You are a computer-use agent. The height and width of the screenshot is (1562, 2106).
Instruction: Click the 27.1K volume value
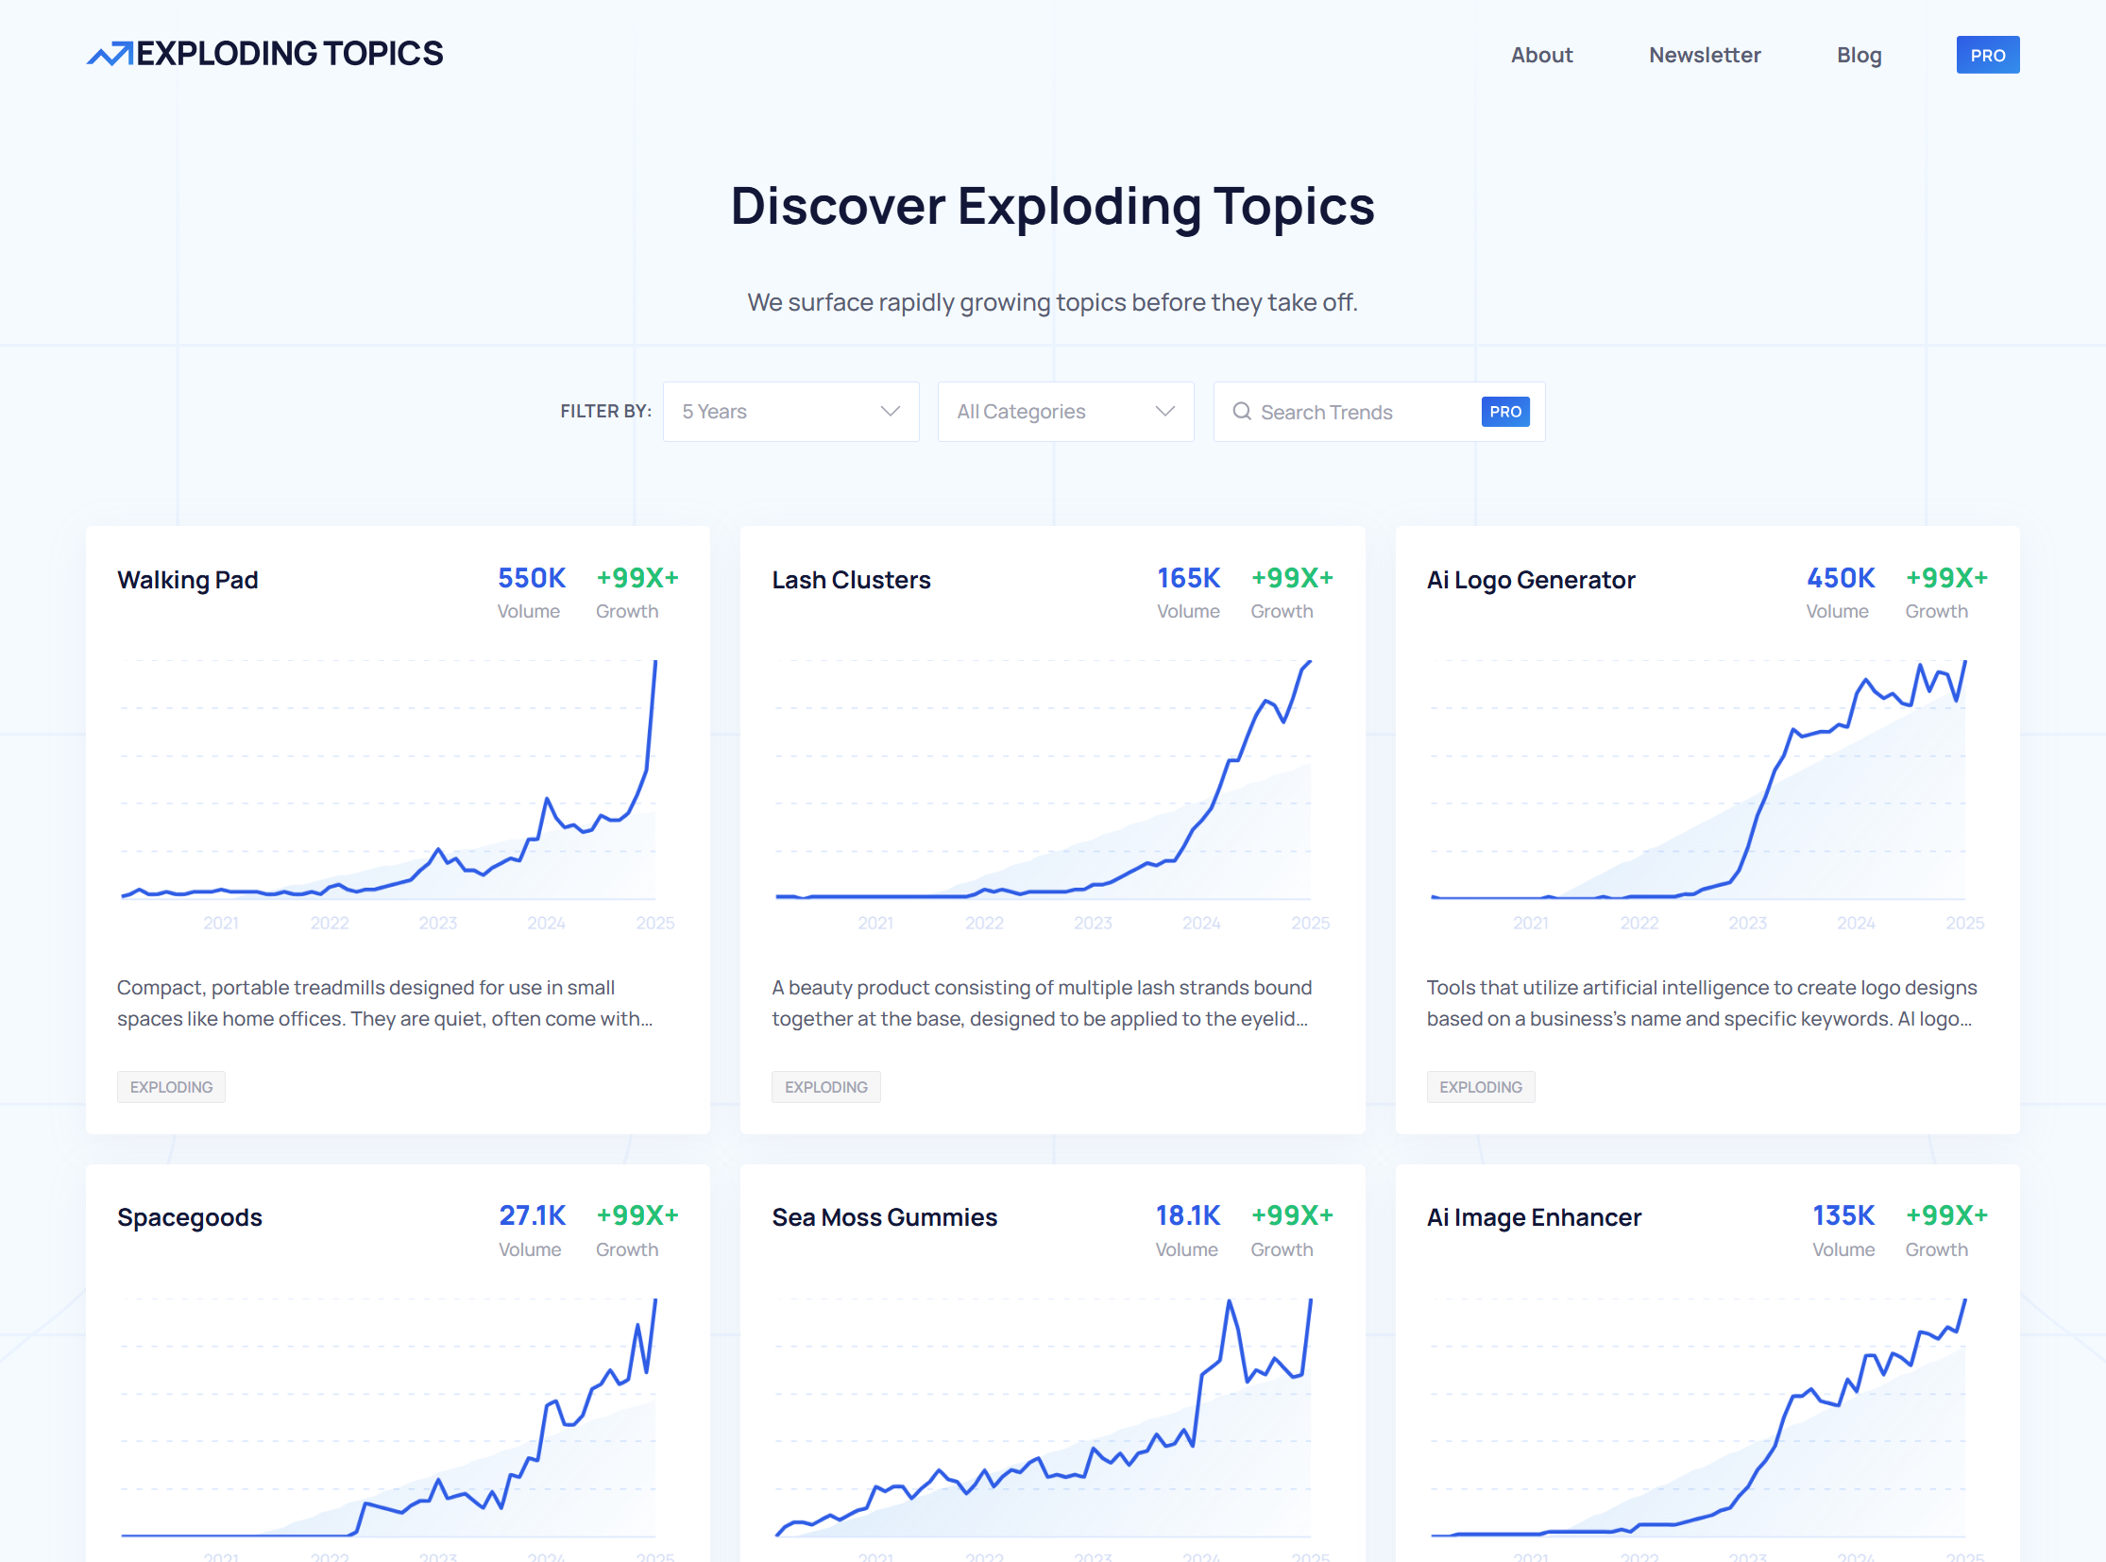coord(532,1215)
